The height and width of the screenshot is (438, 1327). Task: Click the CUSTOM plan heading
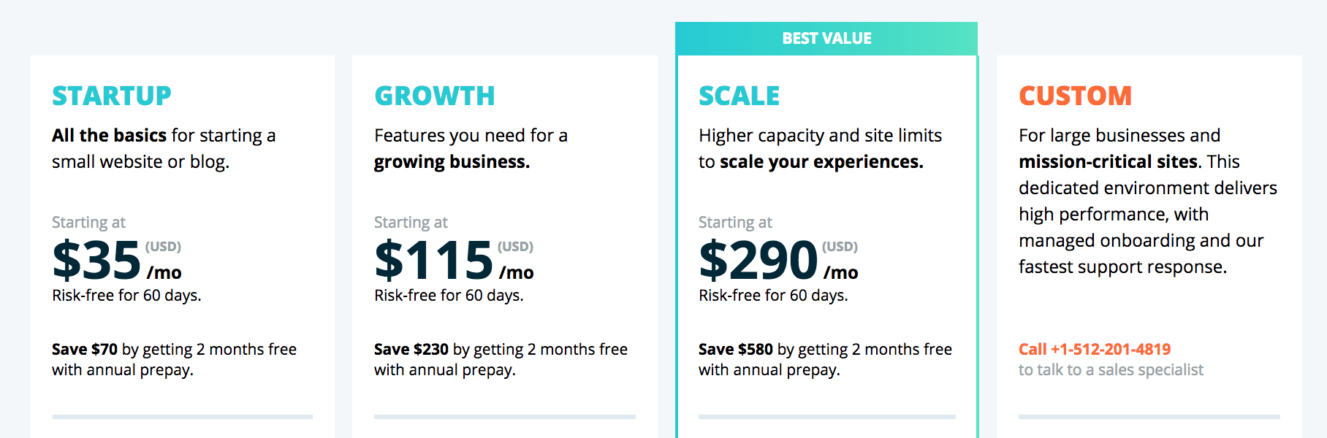1076,96
